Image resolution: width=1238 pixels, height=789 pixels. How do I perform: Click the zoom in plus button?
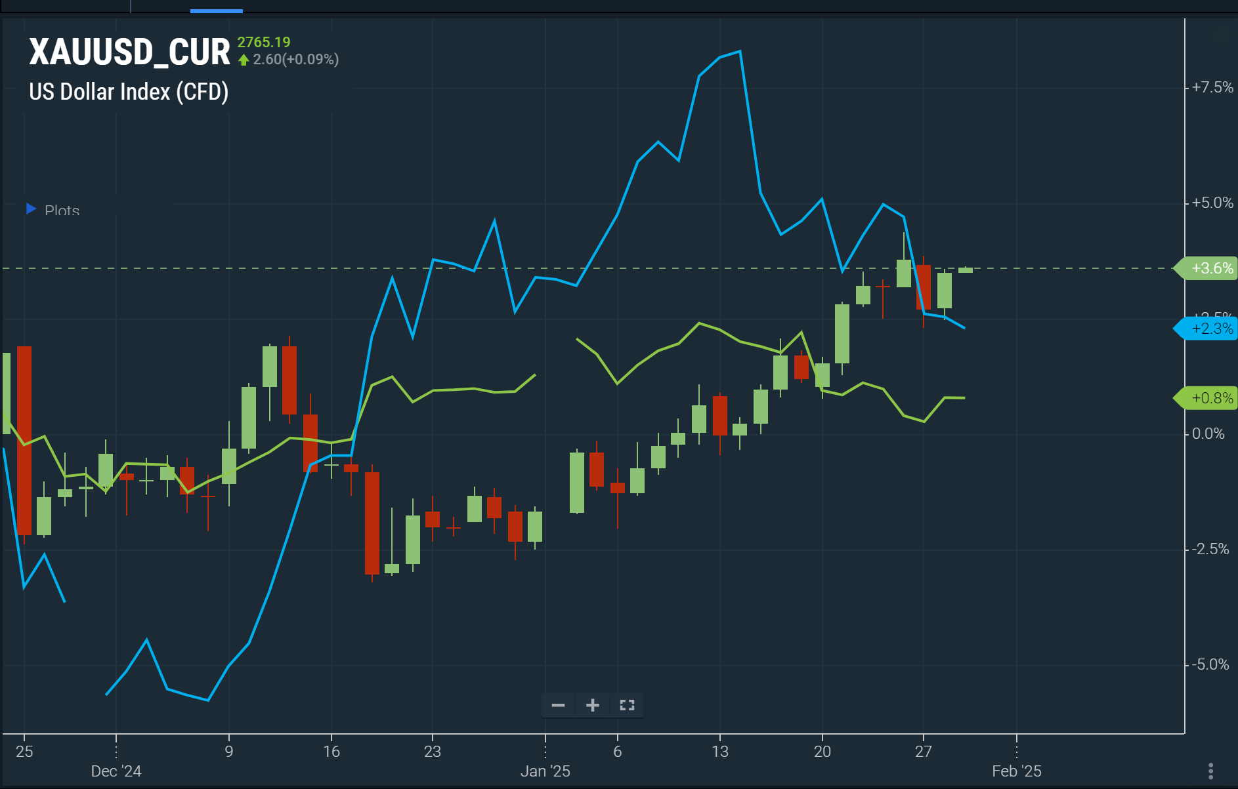[592, 705]
